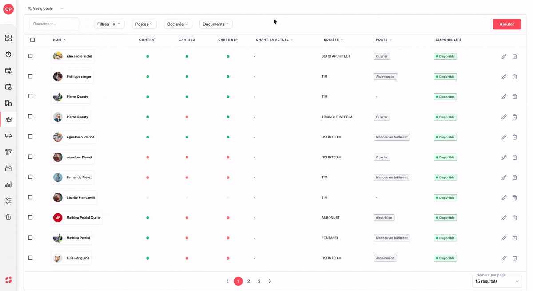Go to previous page arrow

pos(227,281)
